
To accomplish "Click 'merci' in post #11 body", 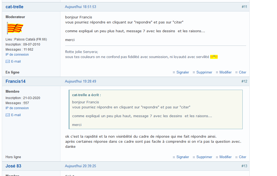I will 70,40.
